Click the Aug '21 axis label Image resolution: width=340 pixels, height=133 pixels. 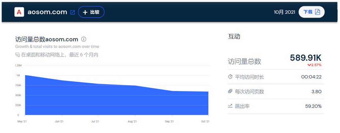point(132,121)
